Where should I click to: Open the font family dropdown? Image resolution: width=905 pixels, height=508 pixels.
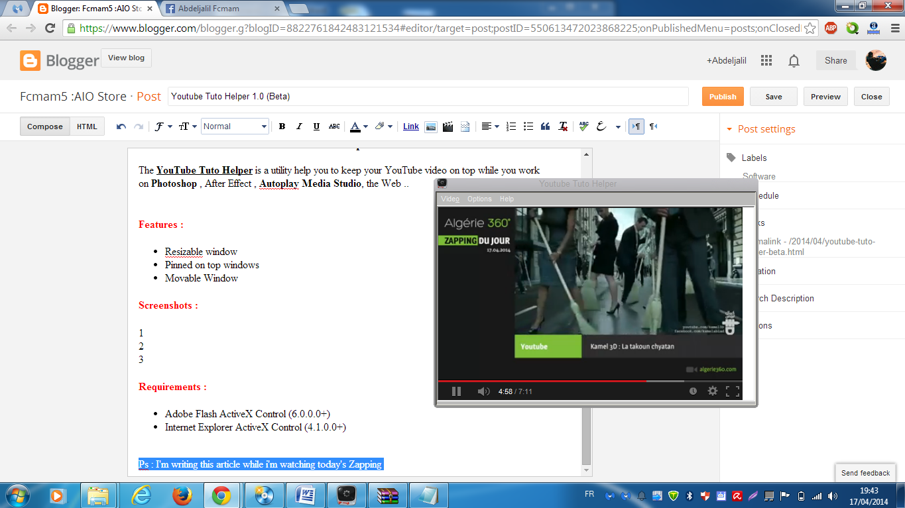[x=163, y=127]
